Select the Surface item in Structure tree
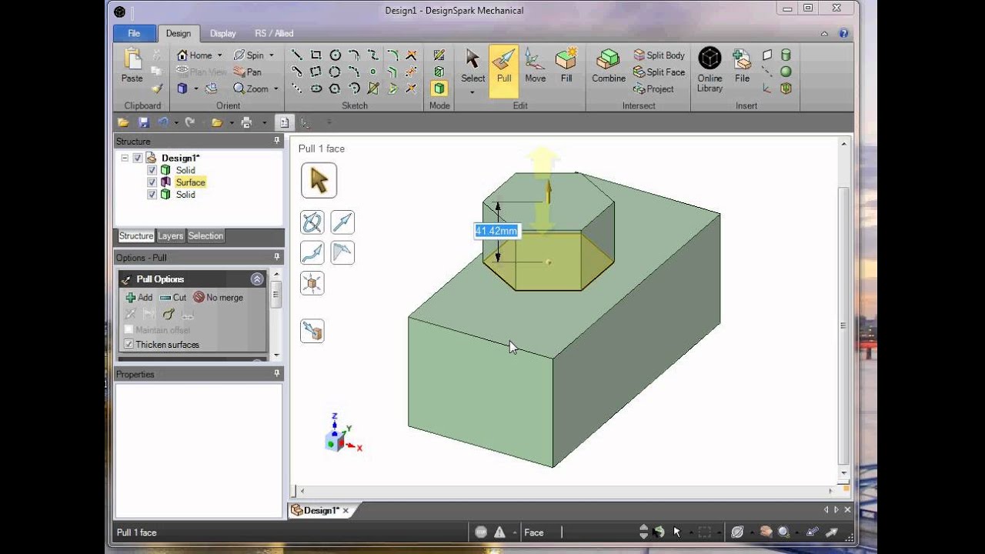This screenshot has width=985, height=554. coord(190,182)
